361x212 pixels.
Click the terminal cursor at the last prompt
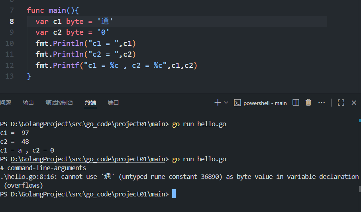[x=173, y=194]
